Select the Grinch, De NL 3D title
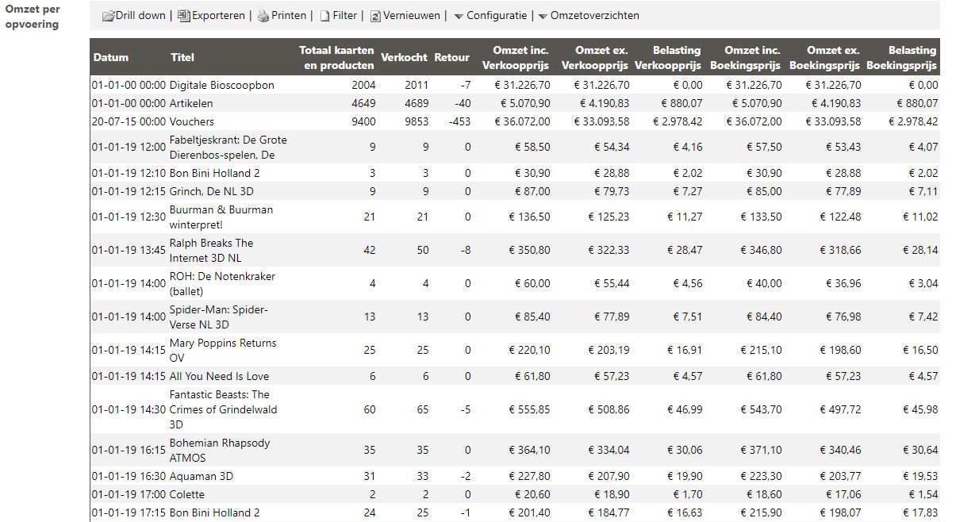This screenshot has height=522, width=956. 212,191
